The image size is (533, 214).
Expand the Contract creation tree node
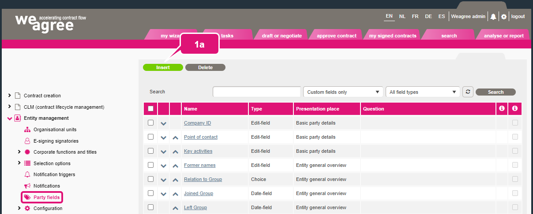10,96
